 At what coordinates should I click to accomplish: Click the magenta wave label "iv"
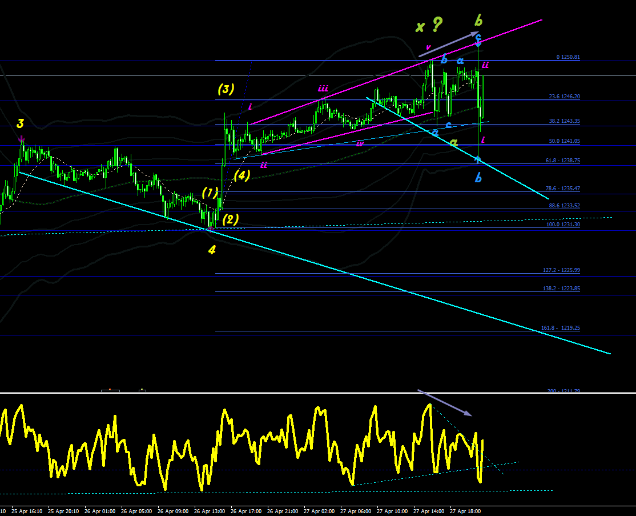(x=360, y=143)
